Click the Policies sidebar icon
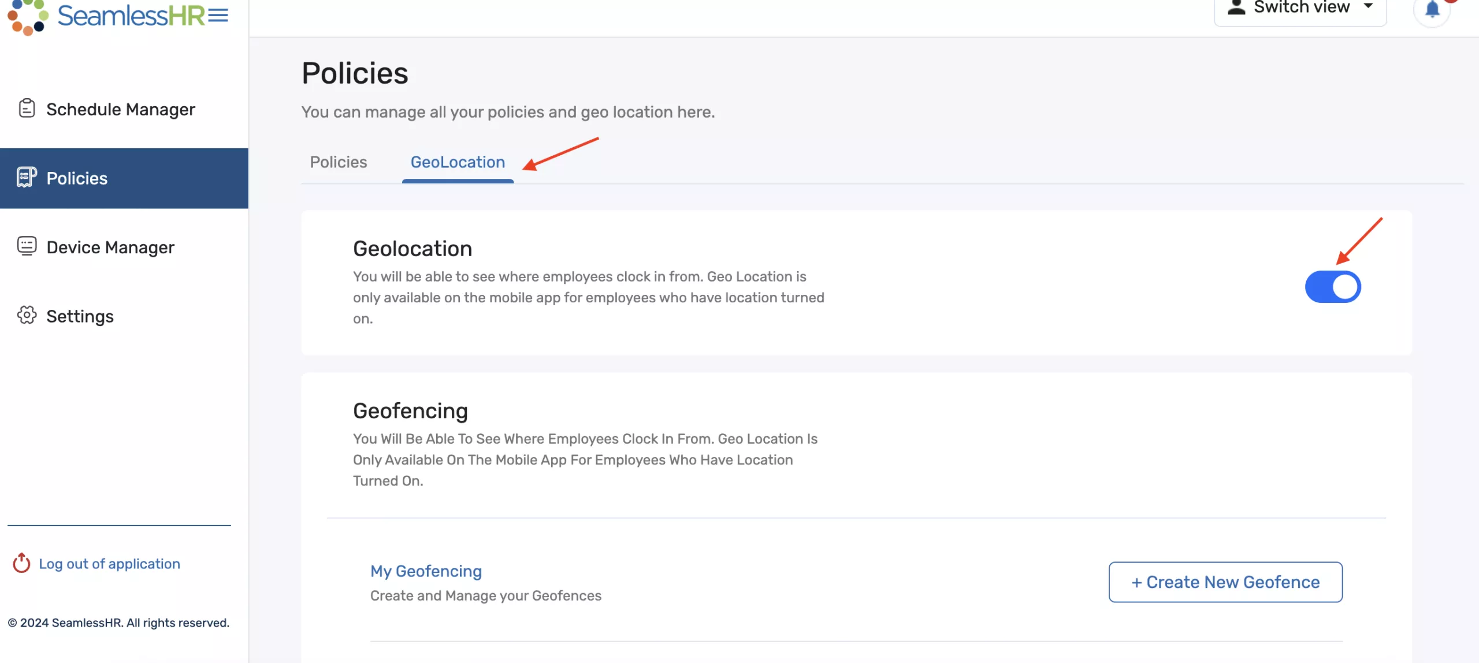Image resolution: width=1479 pixels, height=663 pixels. [27, 177]
